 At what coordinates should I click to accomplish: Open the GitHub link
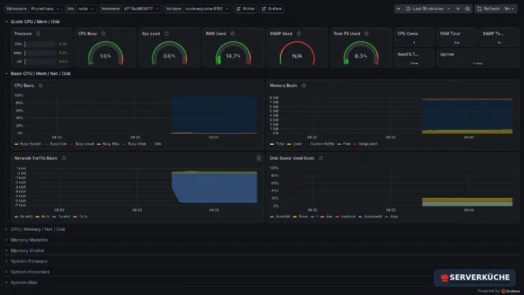246,9
